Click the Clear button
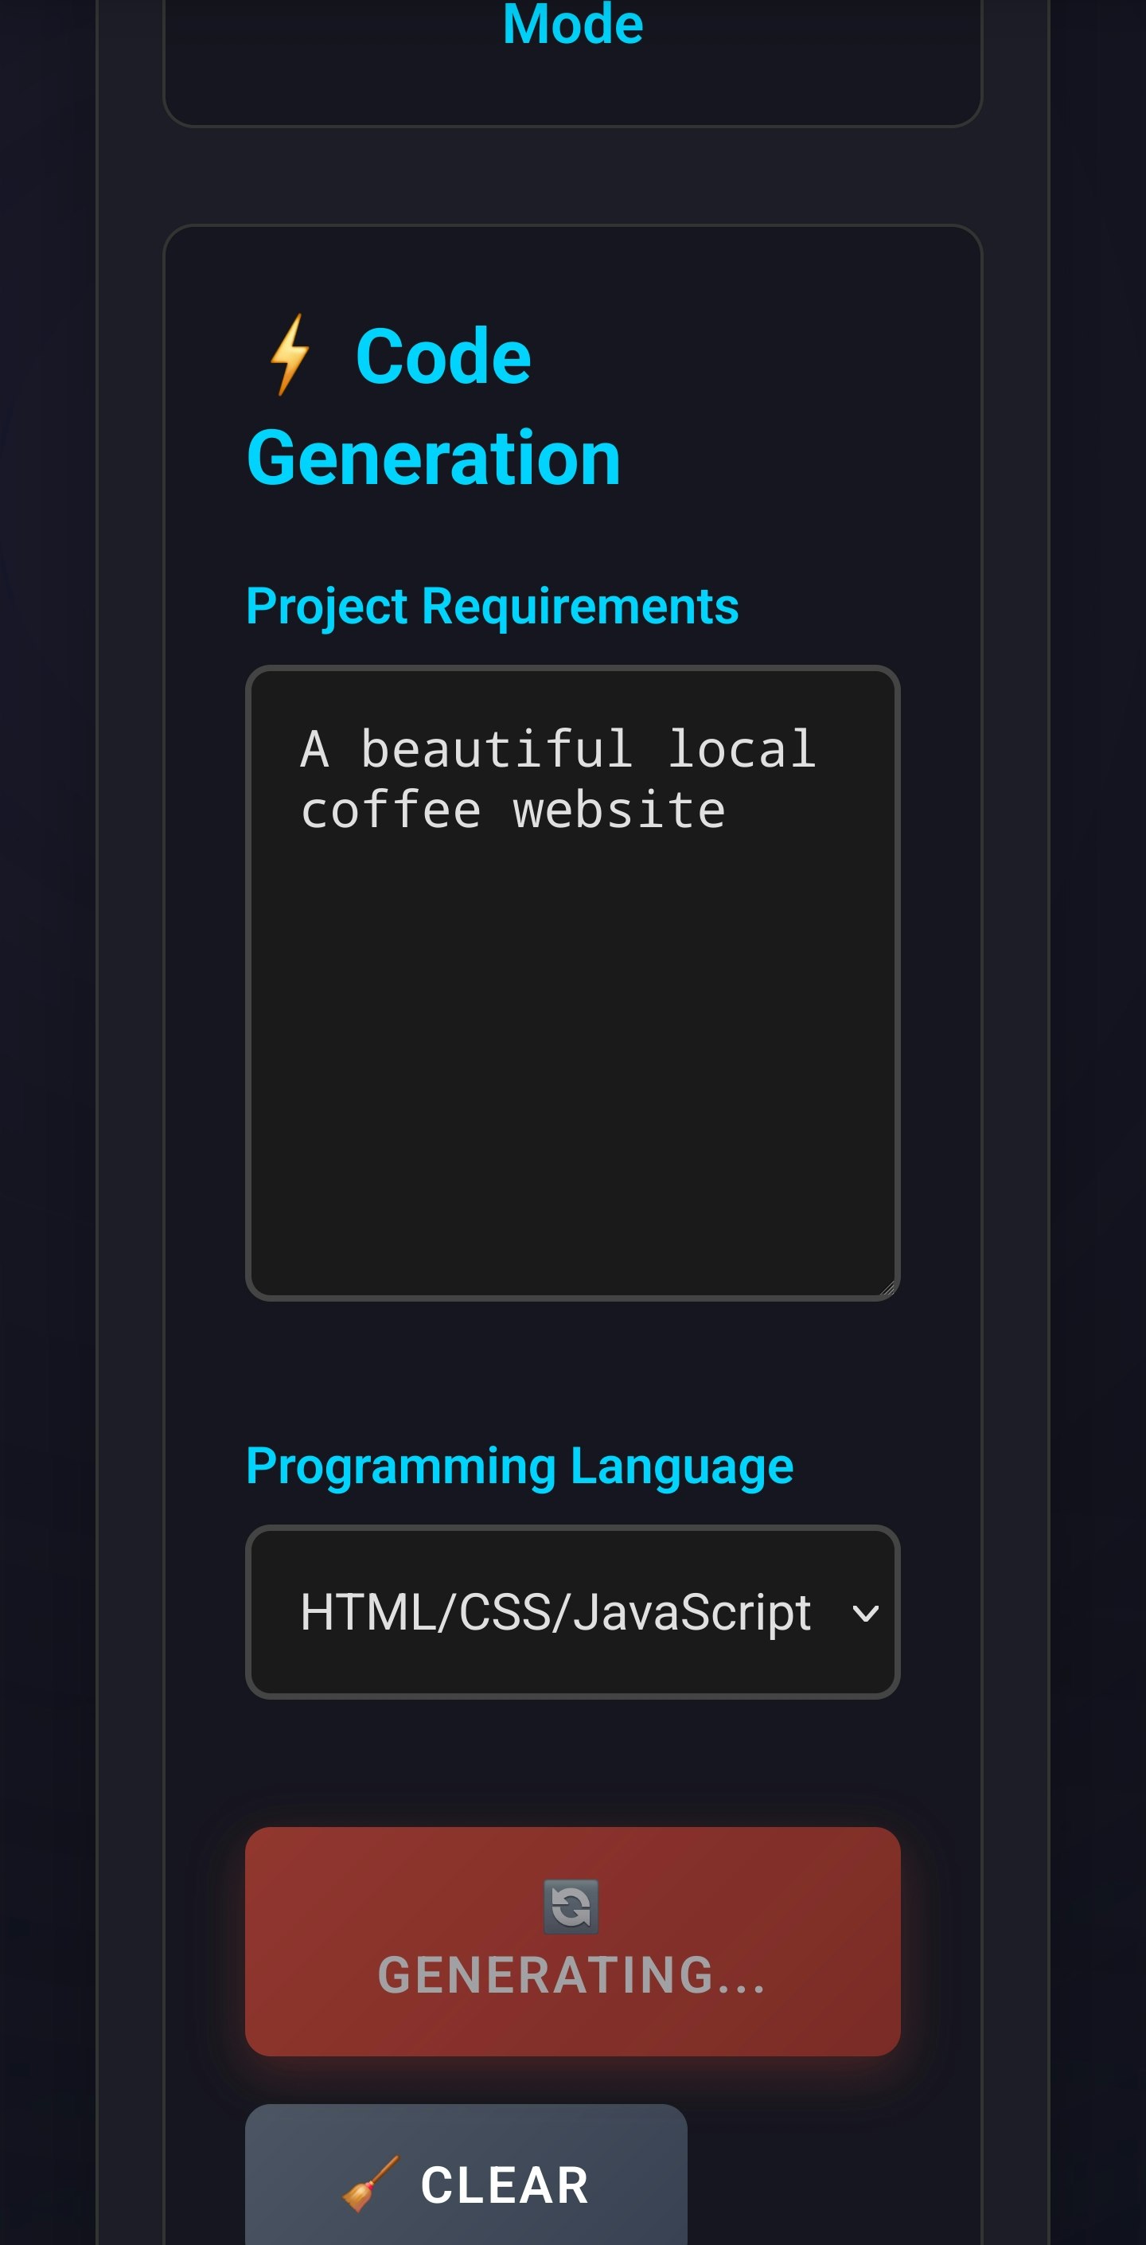Image resolution: width=1146 pixels, height=2245 pixels. point(466,2175)
